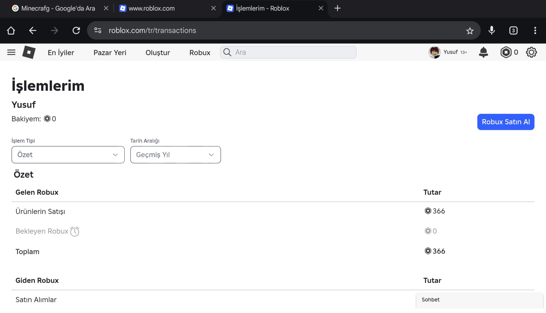Open Yusuf username link in header
Viewport: 546px width, 313px height.
(x=450, y=52)
